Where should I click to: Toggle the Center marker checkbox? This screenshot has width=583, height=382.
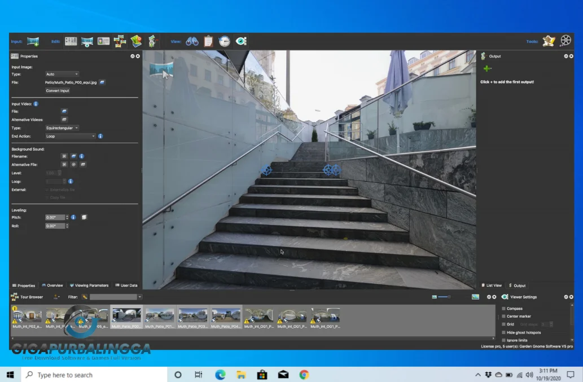click(x=504, y=316)
